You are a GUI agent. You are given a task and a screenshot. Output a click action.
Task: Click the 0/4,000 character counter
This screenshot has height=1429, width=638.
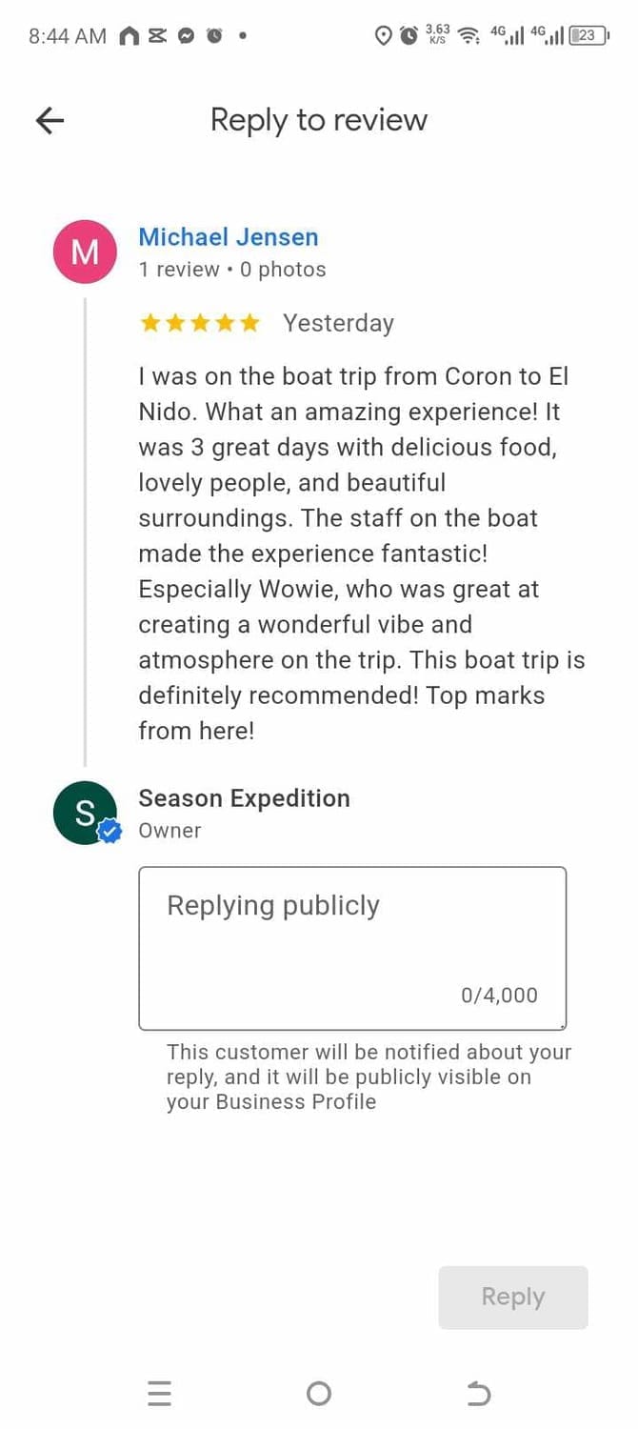click(x=499, y=996)
